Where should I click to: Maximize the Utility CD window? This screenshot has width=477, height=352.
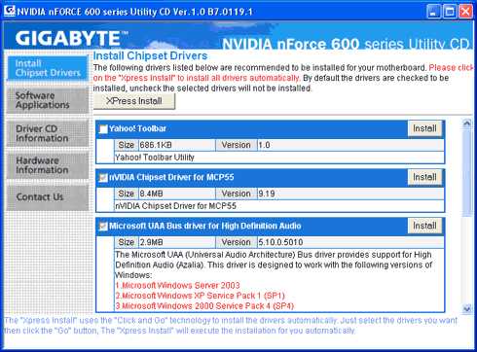coord(450,12)
